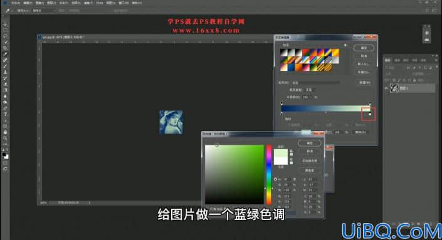Open the smoothness percentage dropdown
The width and height of the screenshot is (442, 240).
tap(311, 97)
